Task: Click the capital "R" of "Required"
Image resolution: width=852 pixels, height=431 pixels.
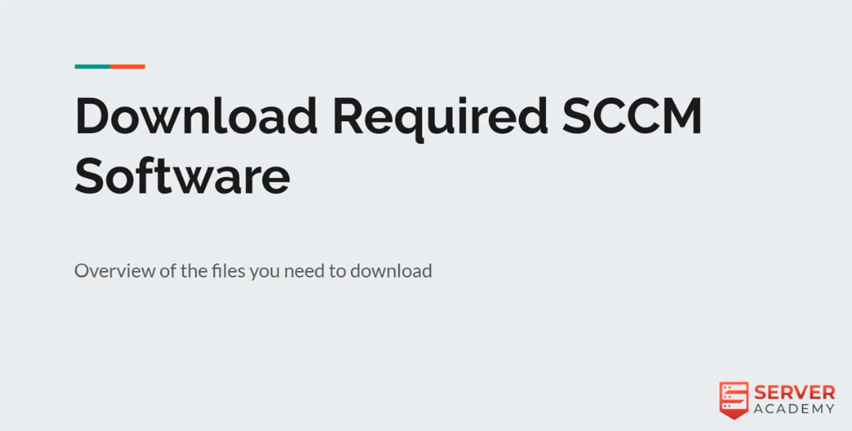Action: [x=349, y=115]
